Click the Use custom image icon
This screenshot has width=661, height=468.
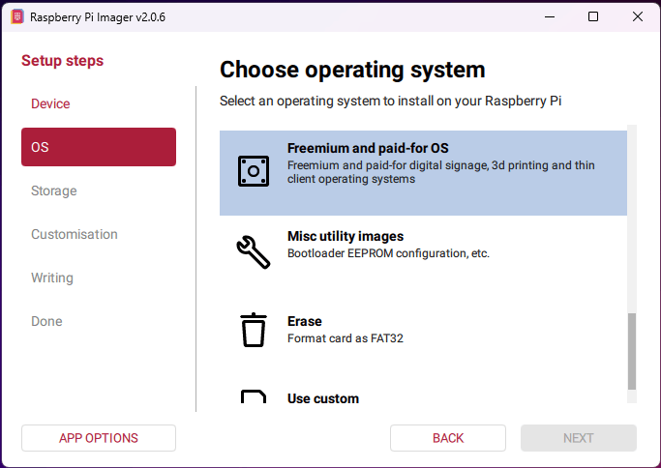pyautogui.click(x=253, y=397)
